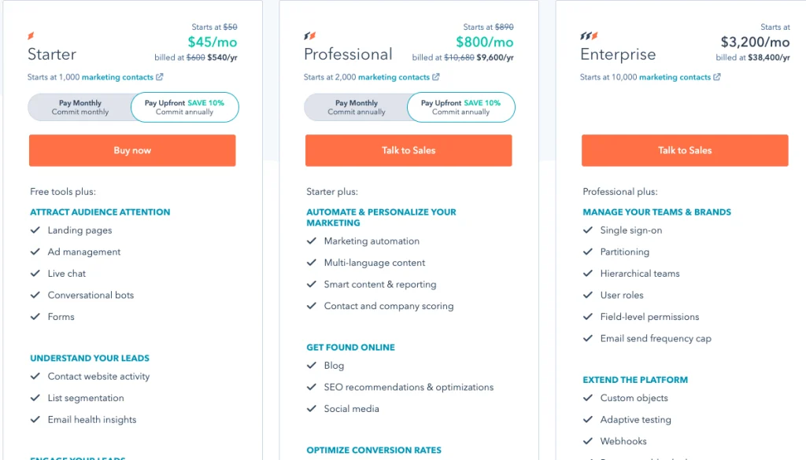Click the Professional plan double-sprocket icon
Screen dimensions: 806x460
[x=309, y=35]
